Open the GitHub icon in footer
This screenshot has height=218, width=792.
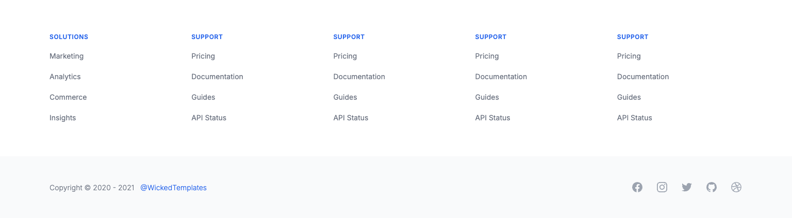tap(712, 187)
